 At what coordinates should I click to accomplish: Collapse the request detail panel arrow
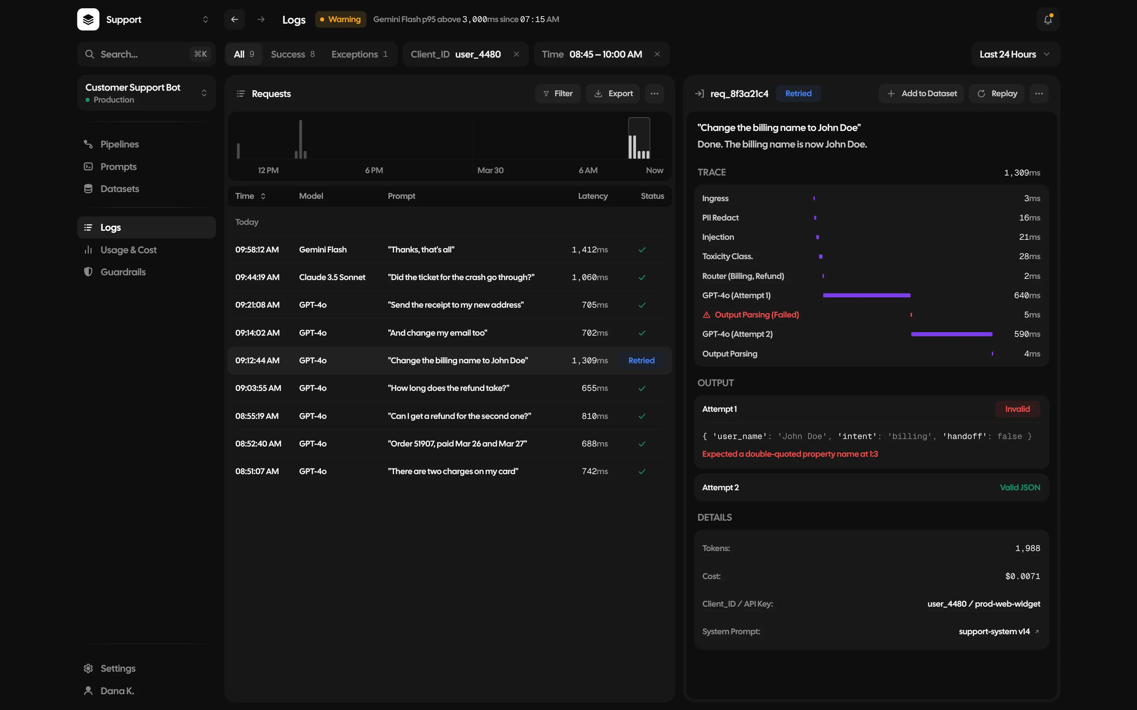(699, 93)
